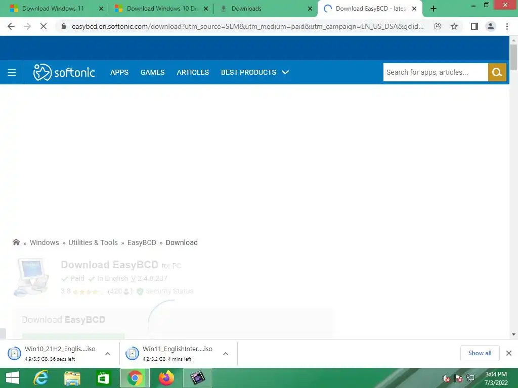
Task: Click the forward navigation arrow
Action: coord(27,26)
